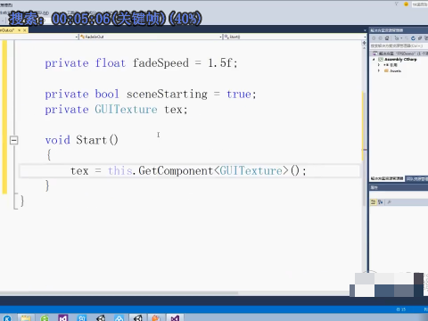Open the light blue app icon after Visual Studio
The image size is (428, 321).
click(82, 317)
